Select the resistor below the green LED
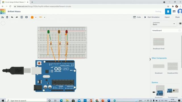 click(x=51, y=43)
